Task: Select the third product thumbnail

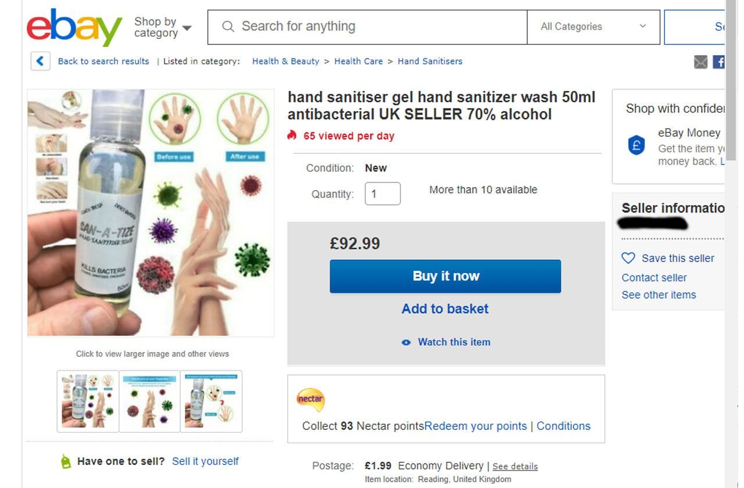Action: click(211, 401)
